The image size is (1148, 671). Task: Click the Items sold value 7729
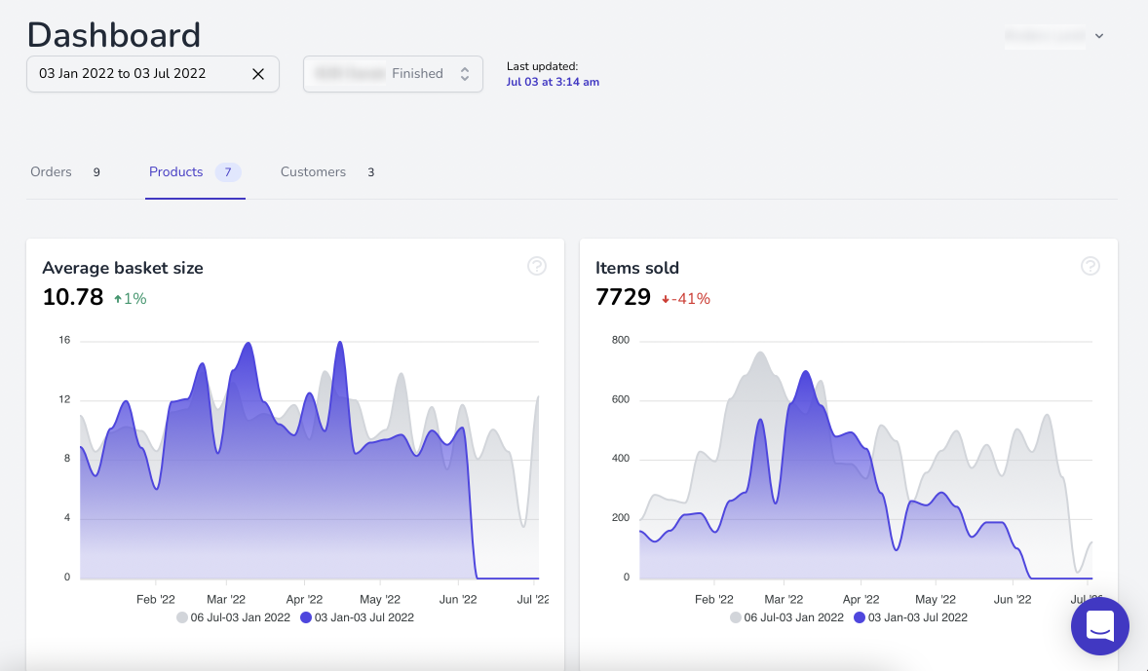623,297
